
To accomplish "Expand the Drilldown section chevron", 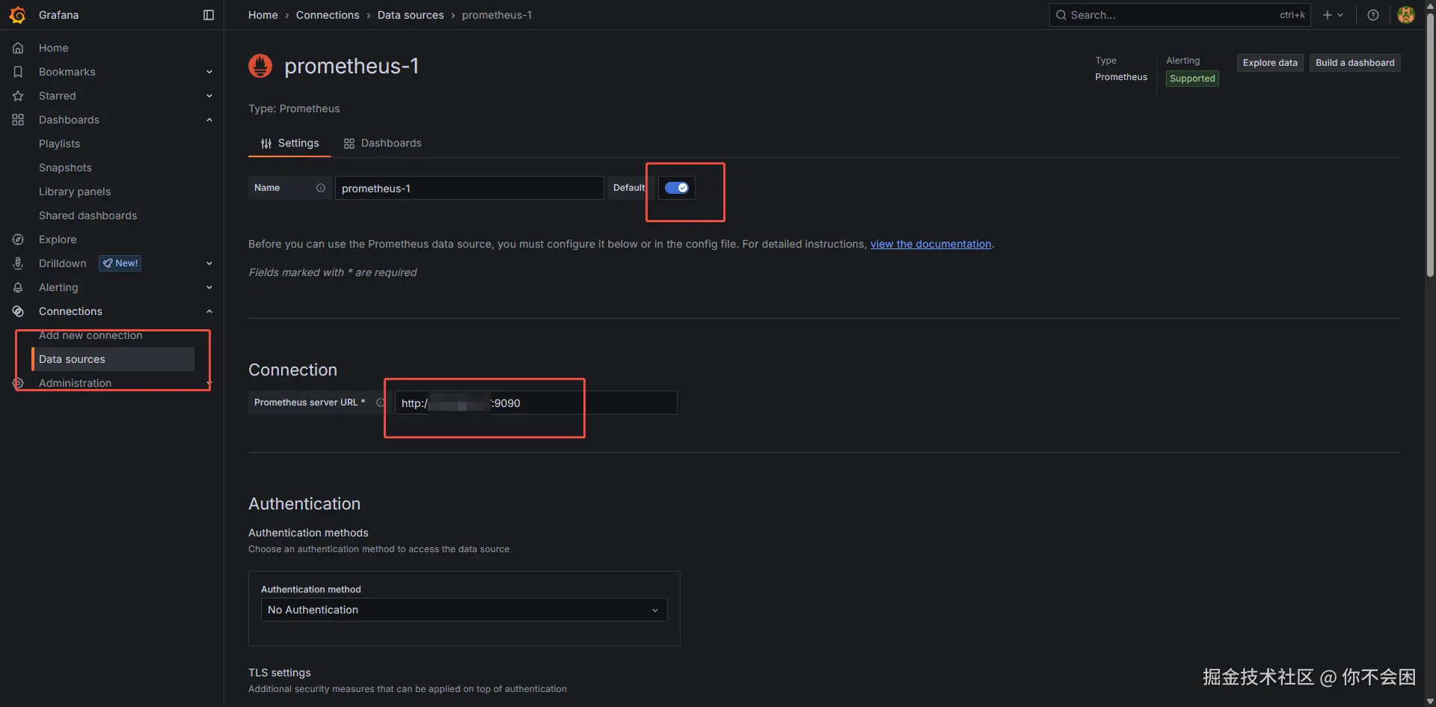I will tap(209, 263).
